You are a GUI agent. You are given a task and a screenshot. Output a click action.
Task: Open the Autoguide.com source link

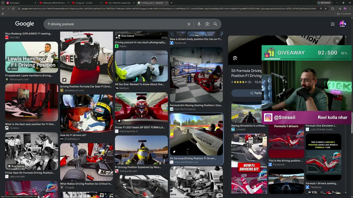point(128,171)
